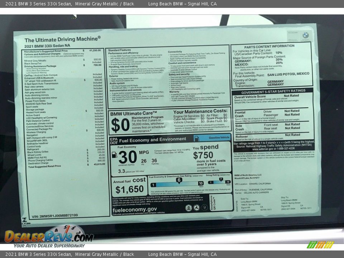Click '3.3 gallons per 100 miles'
Image resolution: width=344 pixels, height=258 pixels.
[x=131, y=171]
